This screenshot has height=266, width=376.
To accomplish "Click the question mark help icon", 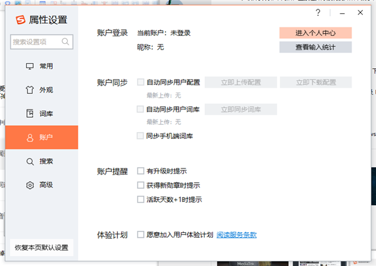I will click(318, 13).
